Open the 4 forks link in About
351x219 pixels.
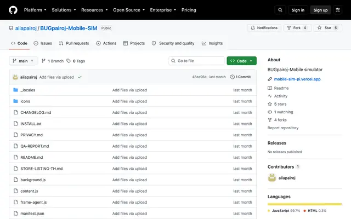click(277, 120)
